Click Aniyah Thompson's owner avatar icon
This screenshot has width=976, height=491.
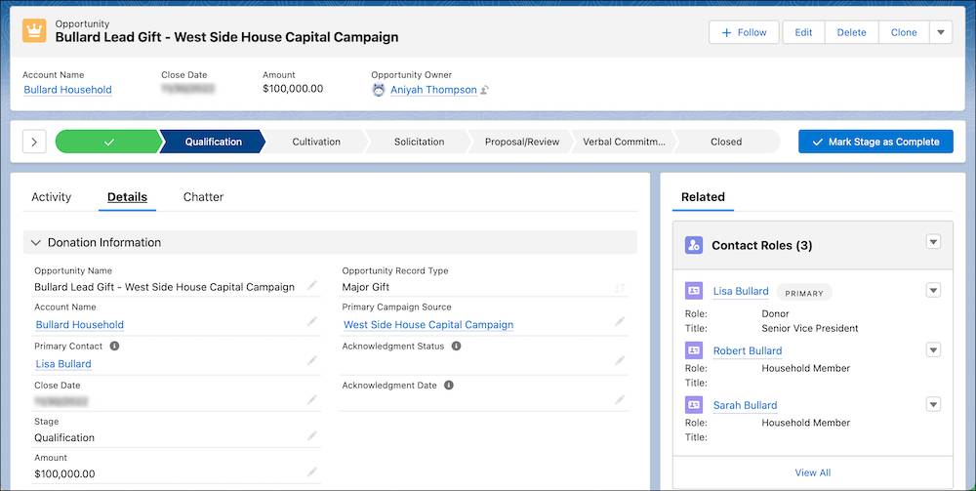coord(379,90)
